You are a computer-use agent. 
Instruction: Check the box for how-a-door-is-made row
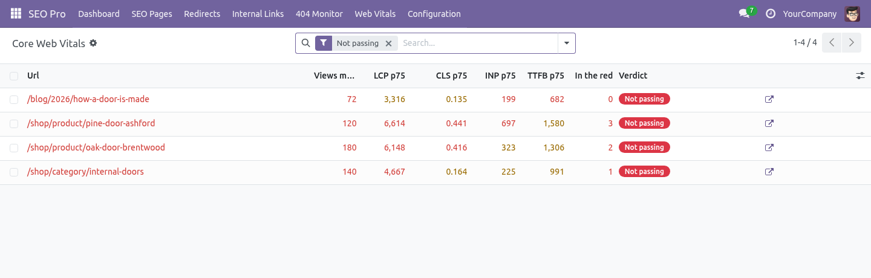pyautogui.click(x=14, y=99)
